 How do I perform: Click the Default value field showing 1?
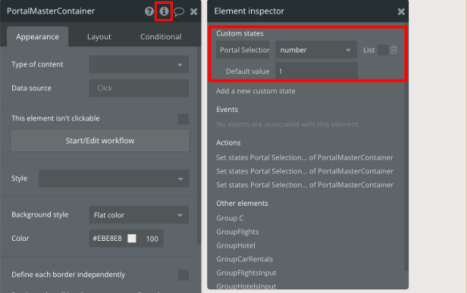click(x=316, y=71)
